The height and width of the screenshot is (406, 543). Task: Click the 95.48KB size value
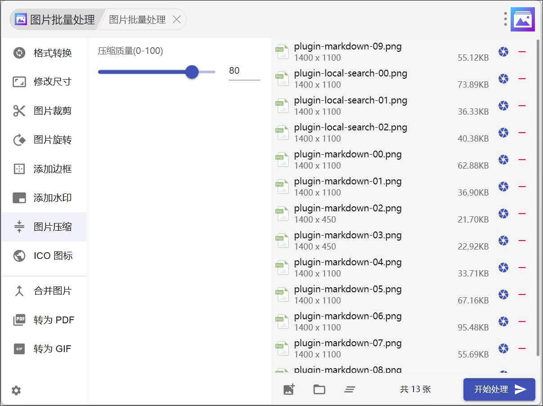tap(473, 327)
